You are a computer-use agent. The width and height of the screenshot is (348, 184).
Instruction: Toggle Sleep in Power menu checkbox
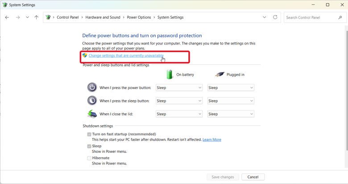pos(89,146)
